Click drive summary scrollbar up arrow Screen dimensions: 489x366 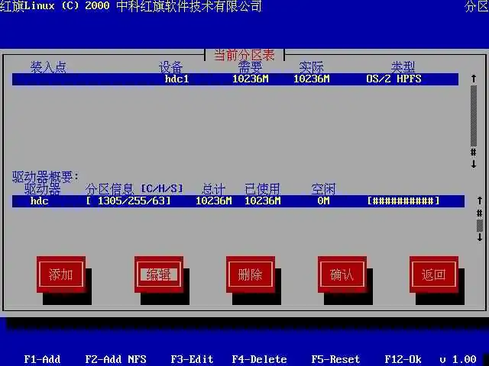[x=480, y=201]
